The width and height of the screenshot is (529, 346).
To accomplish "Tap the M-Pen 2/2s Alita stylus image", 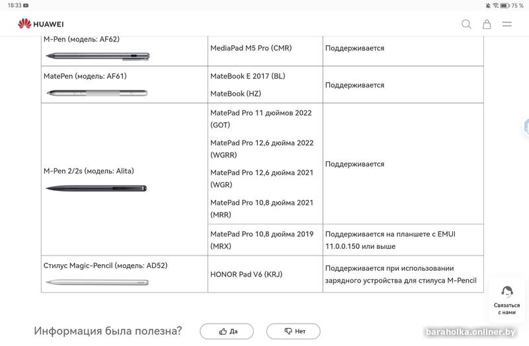I will [97, 188].
